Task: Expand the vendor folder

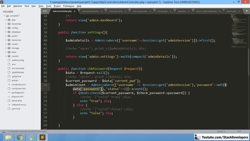Action: coord(6,56)
